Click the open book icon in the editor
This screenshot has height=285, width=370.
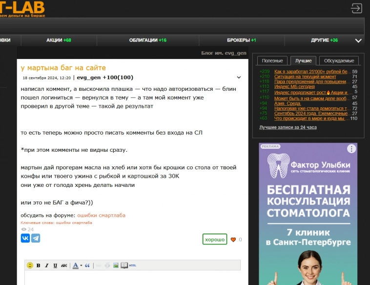[124, 265]
